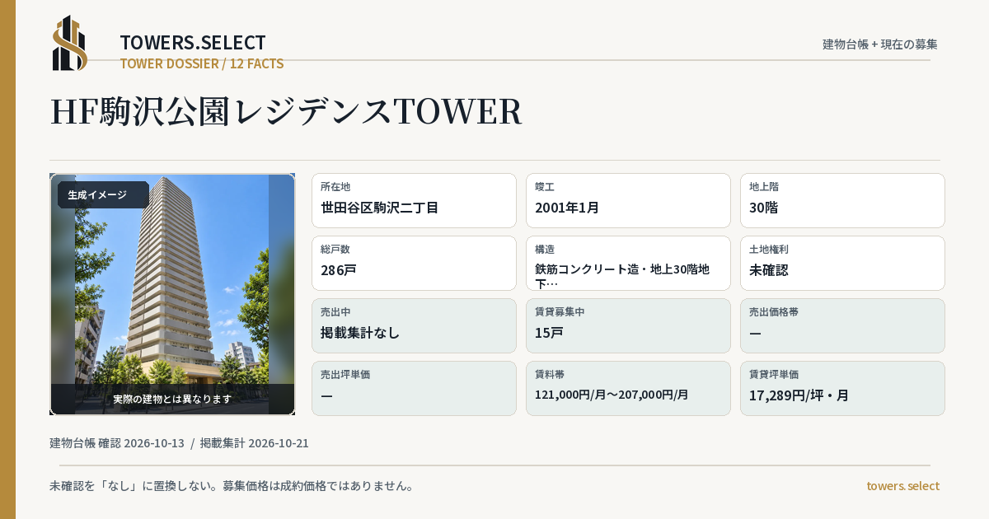Select the 地上階 card showing 30階
Viewport: 989px width, 519px height.
click(842, 200)
